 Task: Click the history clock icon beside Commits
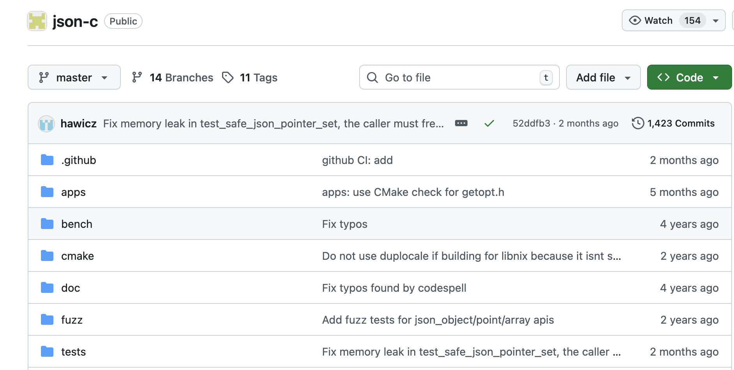coord(638,123)
